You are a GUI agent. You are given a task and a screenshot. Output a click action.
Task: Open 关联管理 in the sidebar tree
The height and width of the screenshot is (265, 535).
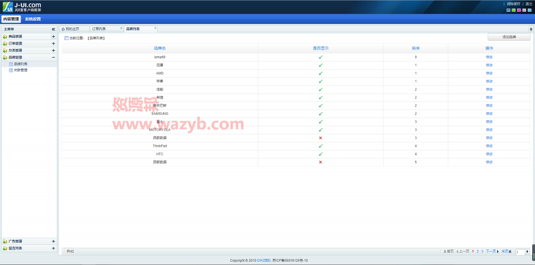click(x=21, y=71)
